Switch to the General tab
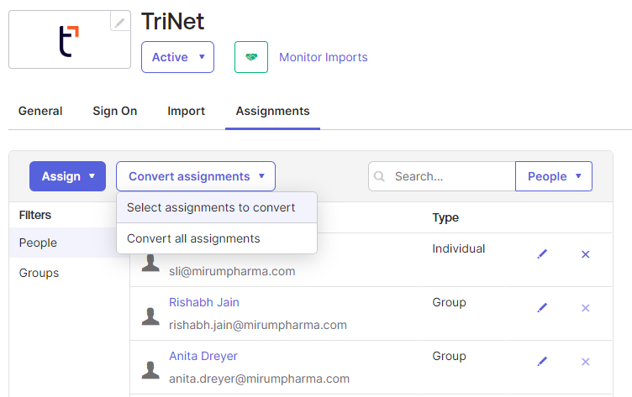Viewport: 632px width, 397px height. 40,111
